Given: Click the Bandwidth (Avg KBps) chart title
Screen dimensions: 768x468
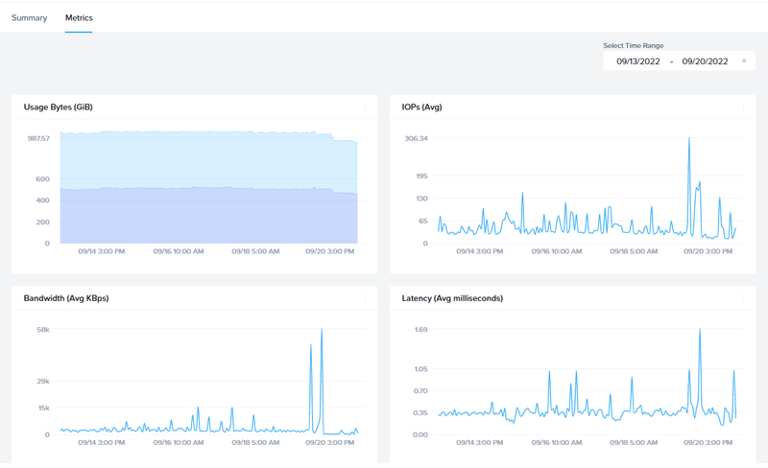Looking at the screenshot, I should [x=65, y=298].
